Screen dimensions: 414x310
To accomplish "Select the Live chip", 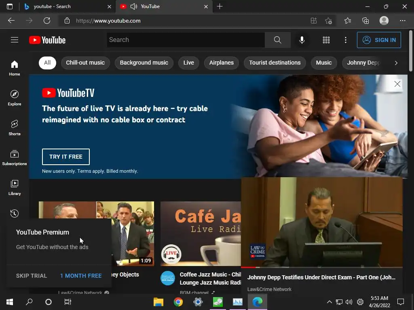I will (x=188, y=63).
